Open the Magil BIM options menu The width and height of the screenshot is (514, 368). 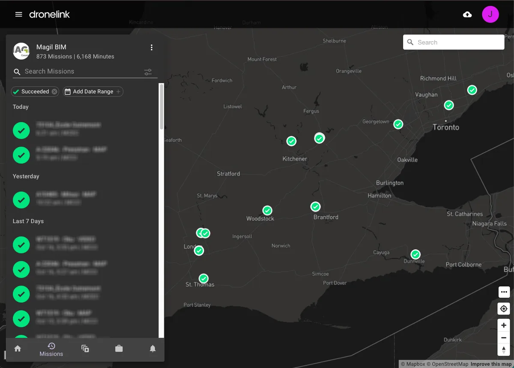pyautogui.click(x=152, y=48)
